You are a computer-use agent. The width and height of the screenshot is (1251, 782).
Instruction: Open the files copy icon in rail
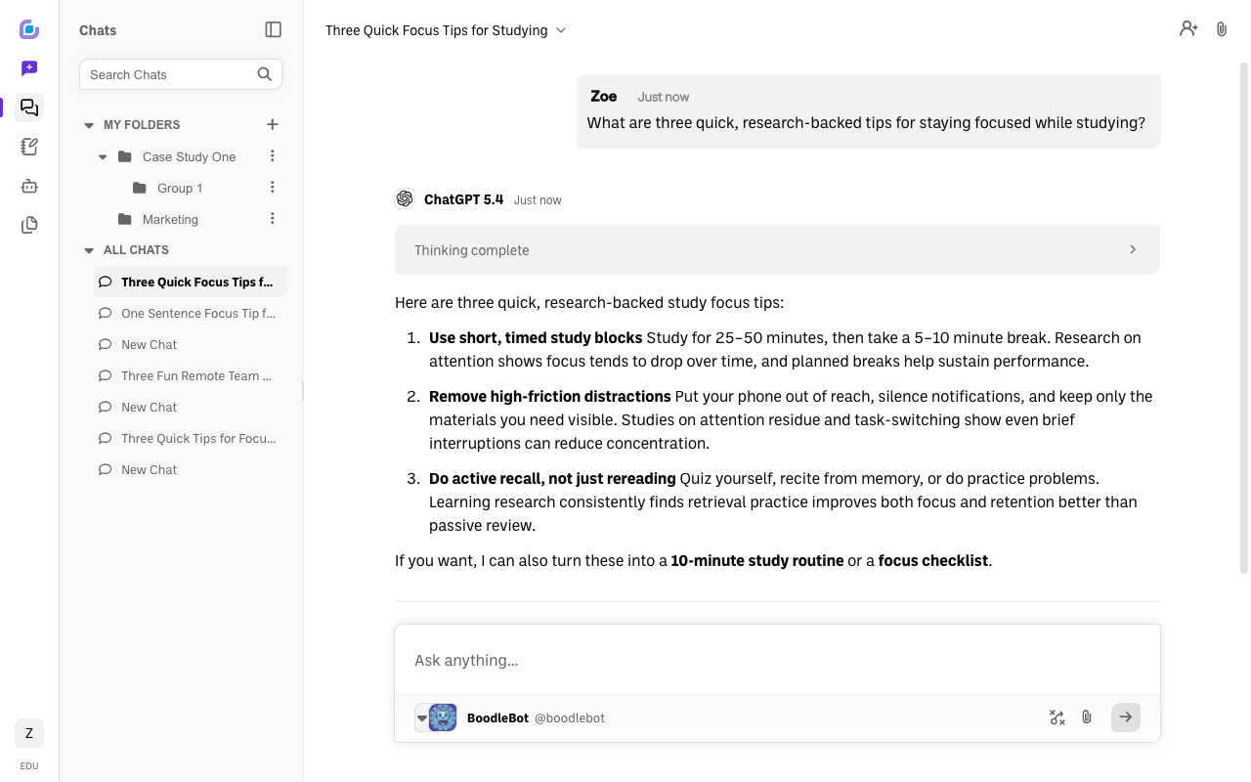[29, 225]
